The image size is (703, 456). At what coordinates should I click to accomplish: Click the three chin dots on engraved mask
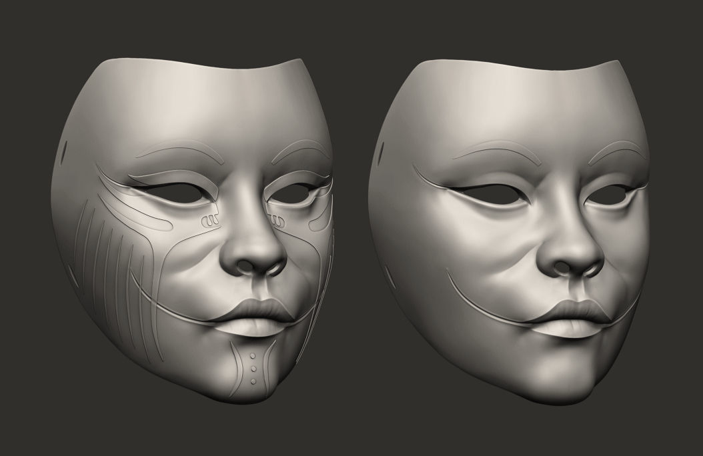(x=253, y=368)
